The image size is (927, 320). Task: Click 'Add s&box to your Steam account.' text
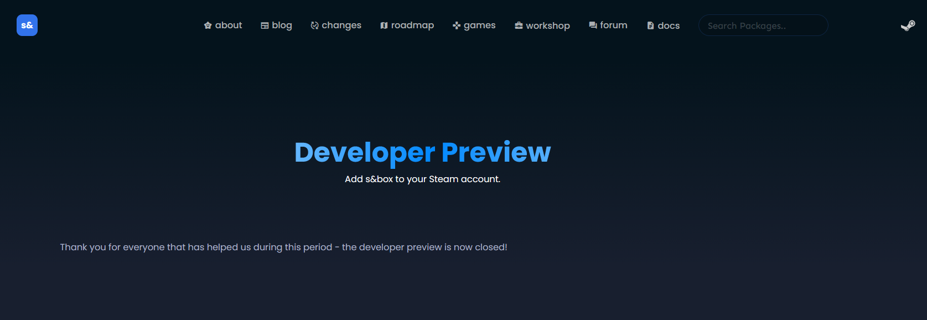(x=422, y=179)
